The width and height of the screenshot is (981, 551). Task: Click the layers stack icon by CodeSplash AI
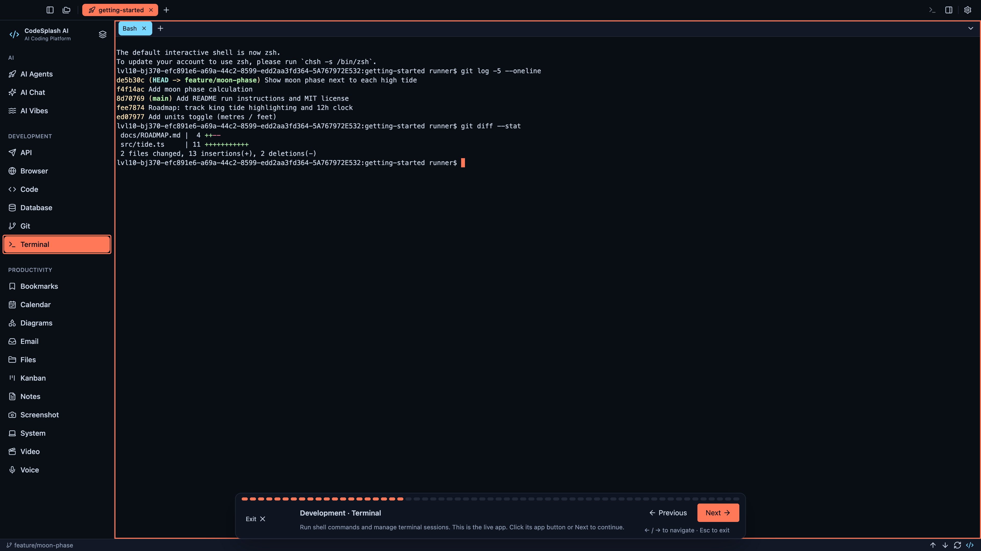[x=102, y=34]
